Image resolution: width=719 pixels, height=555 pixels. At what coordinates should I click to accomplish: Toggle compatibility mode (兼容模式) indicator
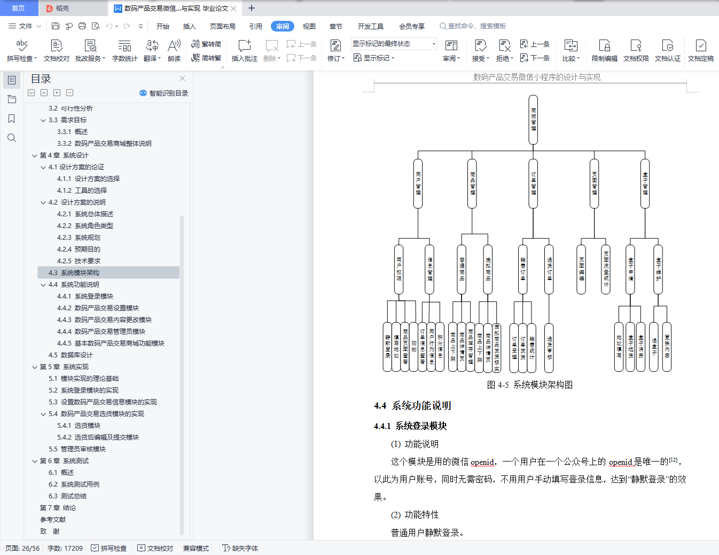pyautogui.click(x=196, y=548)
